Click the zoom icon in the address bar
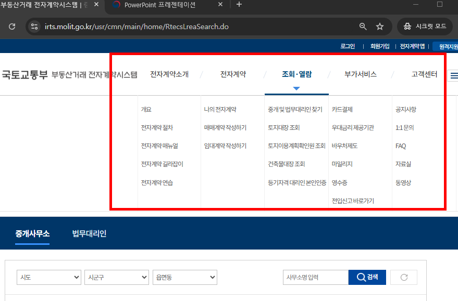The height and width of the screenshot is (301, 458). coord(362,26)
